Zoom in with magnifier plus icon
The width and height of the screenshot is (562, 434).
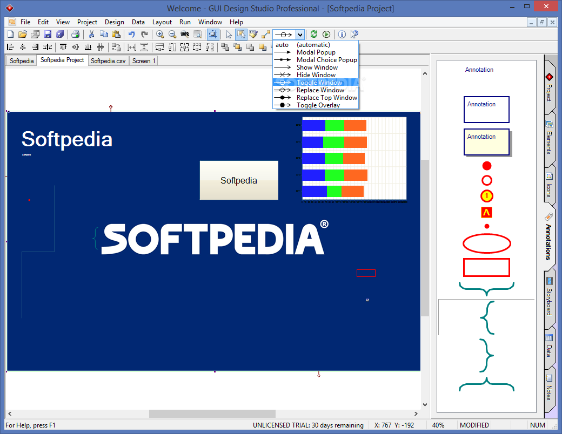click(160, 35)
